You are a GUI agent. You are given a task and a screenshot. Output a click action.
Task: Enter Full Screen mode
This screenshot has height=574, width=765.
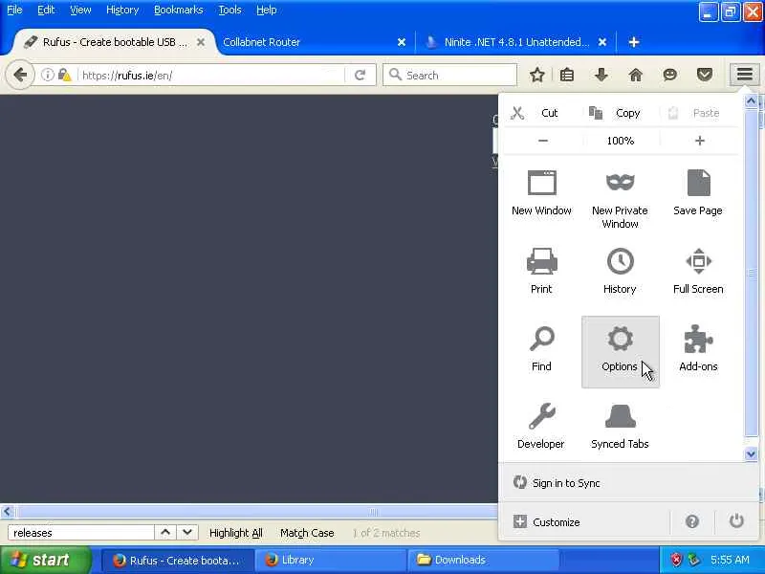click(698, 271)
